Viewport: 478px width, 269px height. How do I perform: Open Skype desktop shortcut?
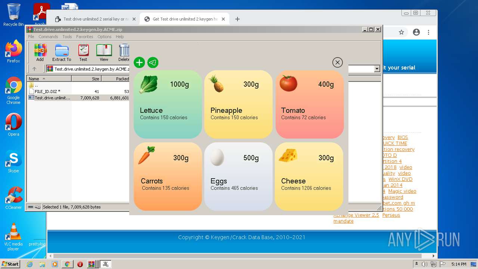13,161
